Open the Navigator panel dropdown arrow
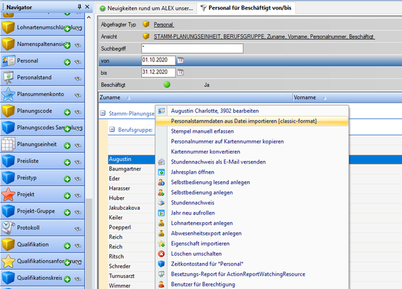The height and width of the screenshot is (289, 402). [x=80, y=6]
